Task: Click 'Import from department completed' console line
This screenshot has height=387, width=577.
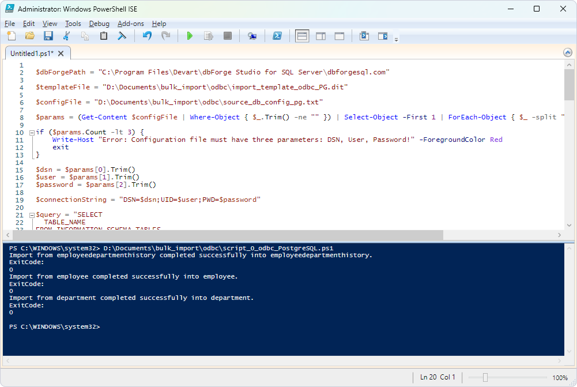Action: click(x=131, y=298)
